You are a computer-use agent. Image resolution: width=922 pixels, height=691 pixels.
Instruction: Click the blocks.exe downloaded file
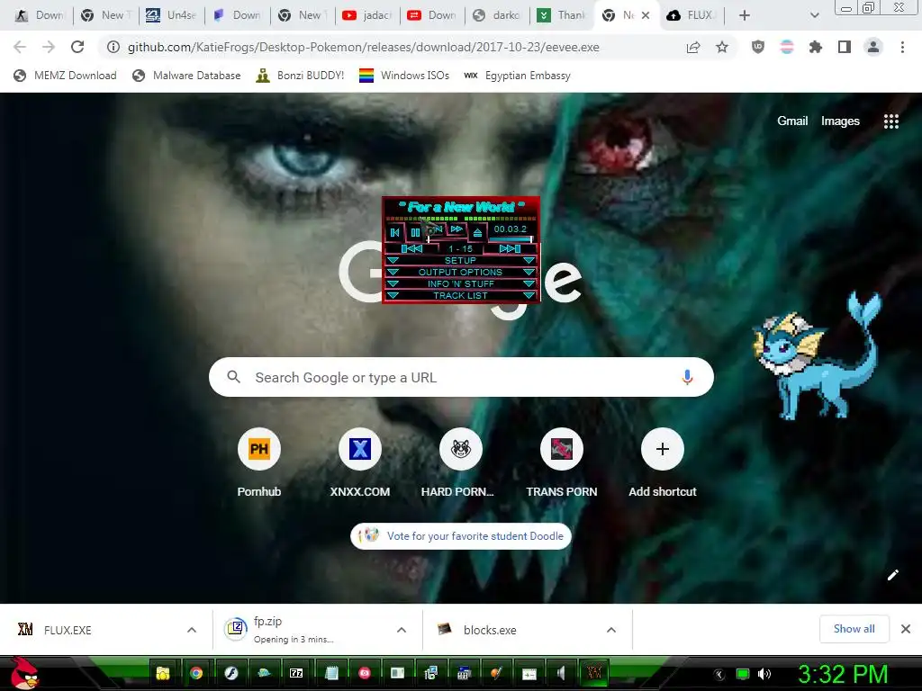pyautogui.click(x=477, y=630)
